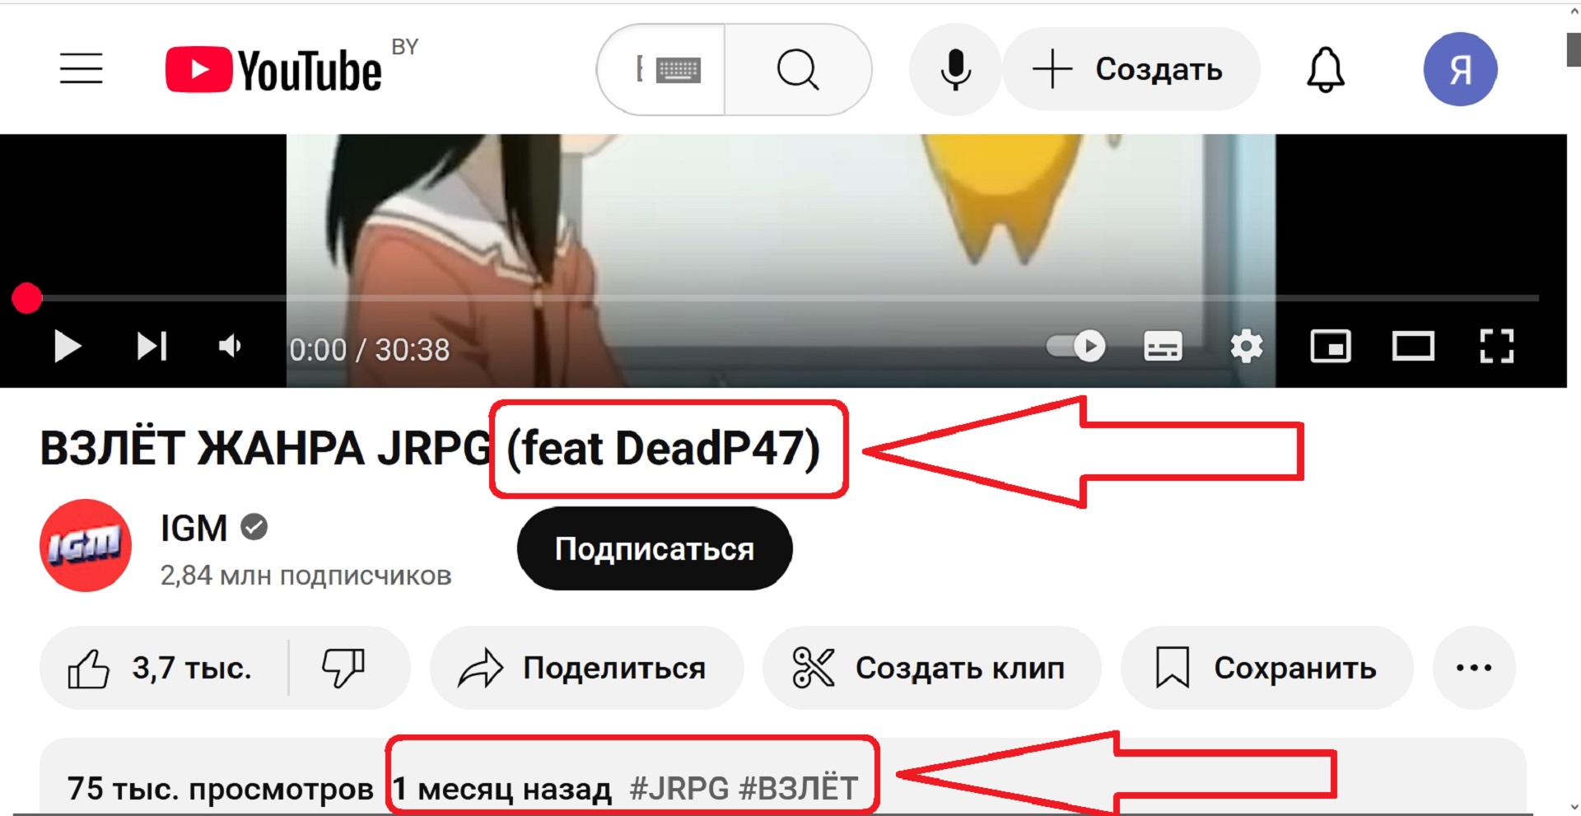The image size is (1581, 816).
Task: Open notifications bell
Action: tap(1326, 69)
